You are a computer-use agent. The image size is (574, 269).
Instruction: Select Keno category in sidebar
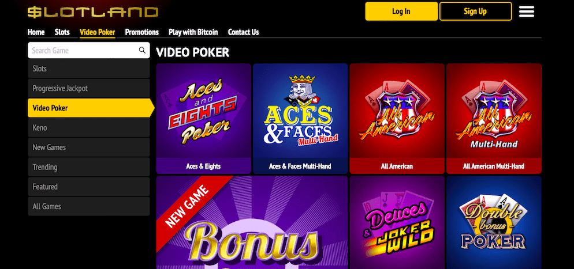point(88,128)
